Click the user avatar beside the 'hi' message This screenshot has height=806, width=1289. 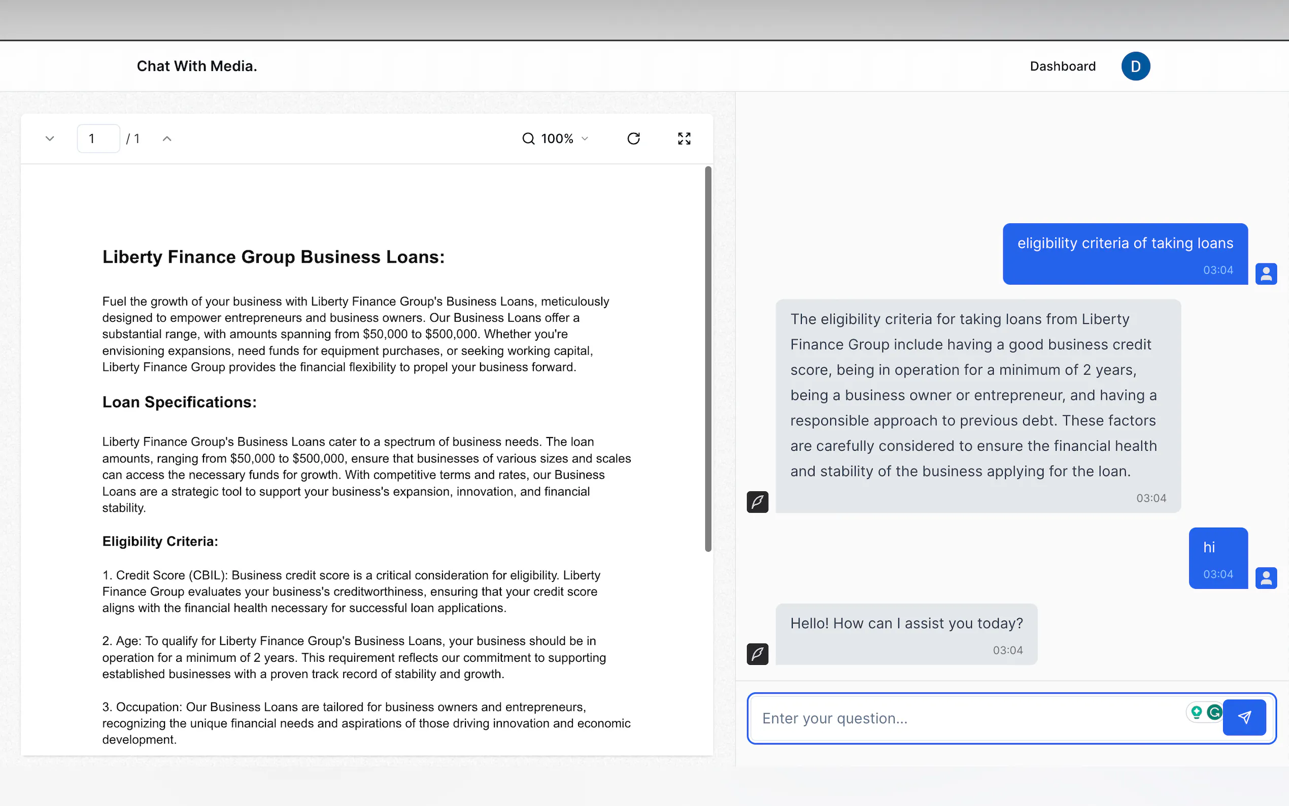[1267, 578]
